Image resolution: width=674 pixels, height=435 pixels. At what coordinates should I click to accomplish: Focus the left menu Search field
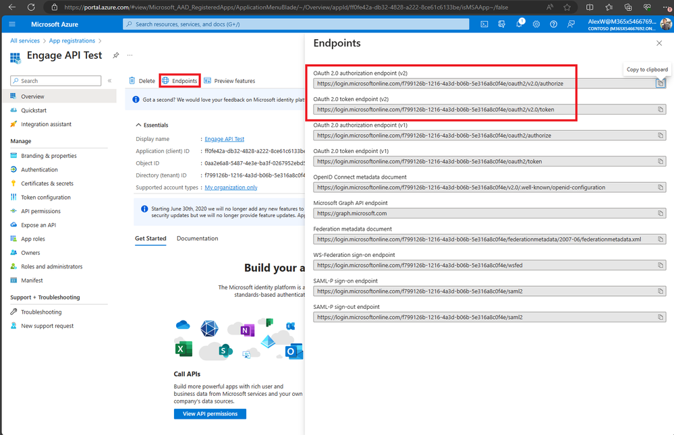click(56, 81)
